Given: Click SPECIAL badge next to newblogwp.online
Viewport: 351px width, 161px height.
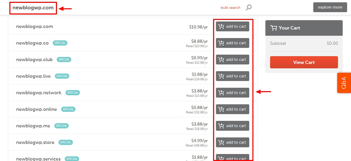Looking at the screenshot, I should (68, 109).
